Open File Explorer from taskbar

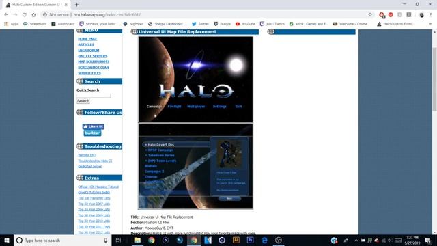pyautogui.click(x=137, y=240)
